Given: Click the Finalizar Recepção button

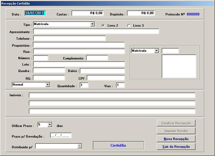Looking at the screenshot, I should tap(176, 123).
